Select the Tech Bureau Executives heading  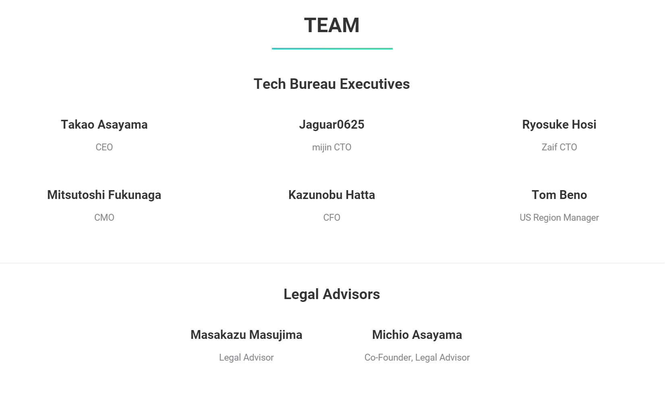331,84
